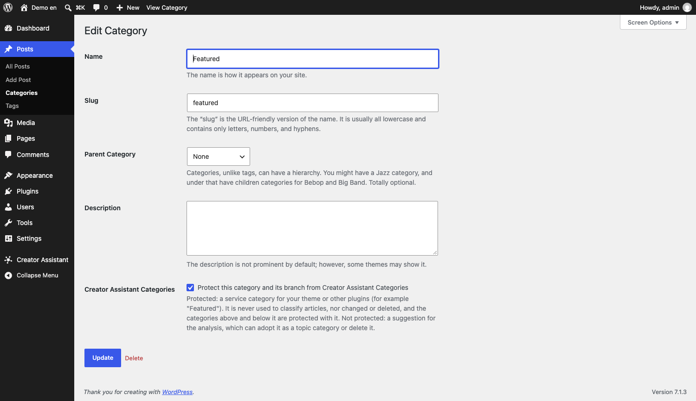Click the Dashboard gauge icon in sidebar
Viewport: 696px width, 401px height.
click(x=8, y=28)
